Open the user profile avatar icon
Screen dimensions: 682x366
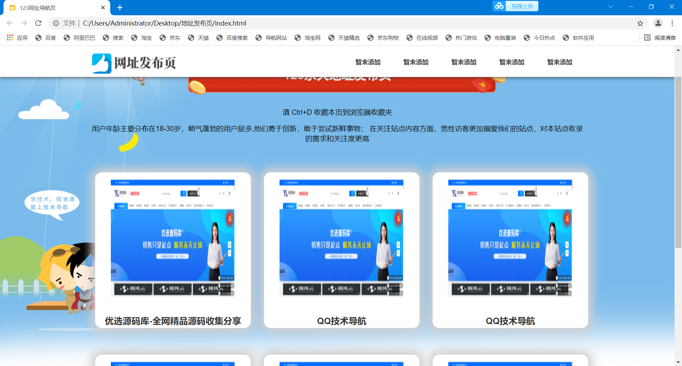658,23
